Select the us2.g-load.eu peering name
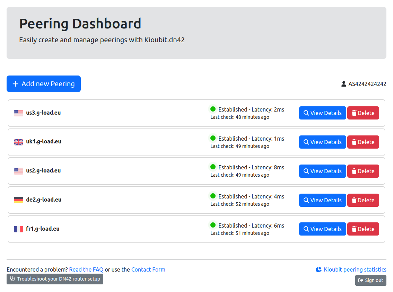 (x=43, y=170)
